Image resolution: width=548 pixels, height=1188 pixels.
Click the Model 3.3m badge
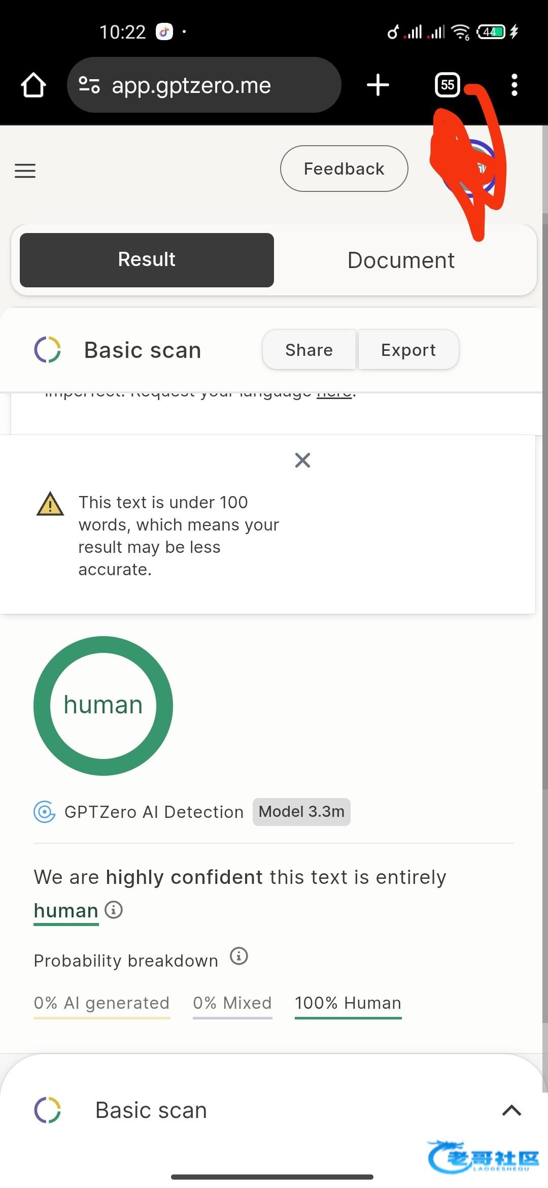[301, 812]
